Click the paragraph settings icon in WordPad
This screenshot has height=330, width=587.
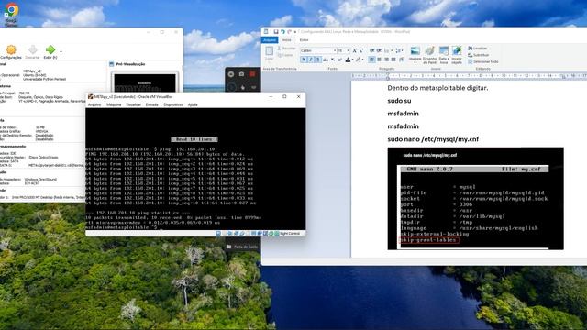point(401,60)
